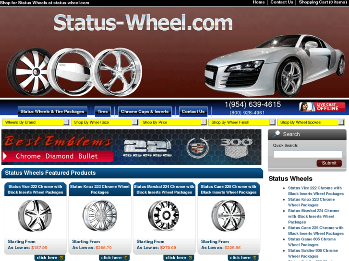349x261 pixels.
Task: Click the Search panel magnifier icon
Action: coord(276,134)
